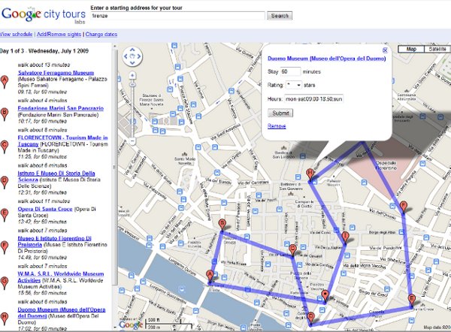Open W.M.A. S.R.L. Worldwide Museum Activities link
Screen dimensions: 451x332
[x=61, y=277]
